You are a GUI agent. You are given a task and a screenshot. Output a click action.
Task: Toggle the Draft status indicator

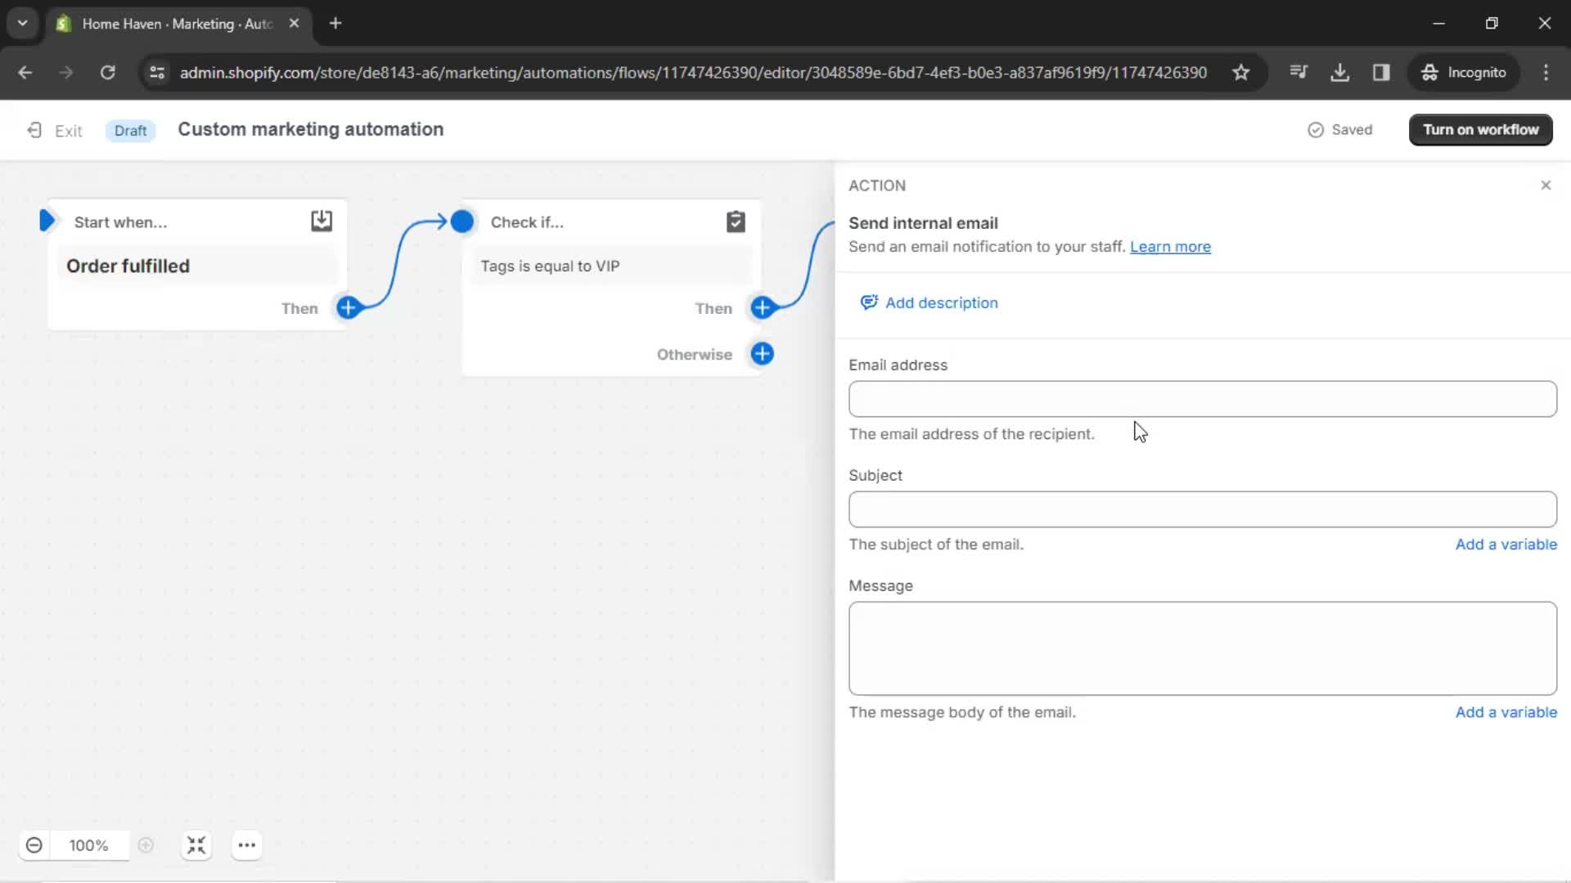pyautogui.click(x=129, y=129)
